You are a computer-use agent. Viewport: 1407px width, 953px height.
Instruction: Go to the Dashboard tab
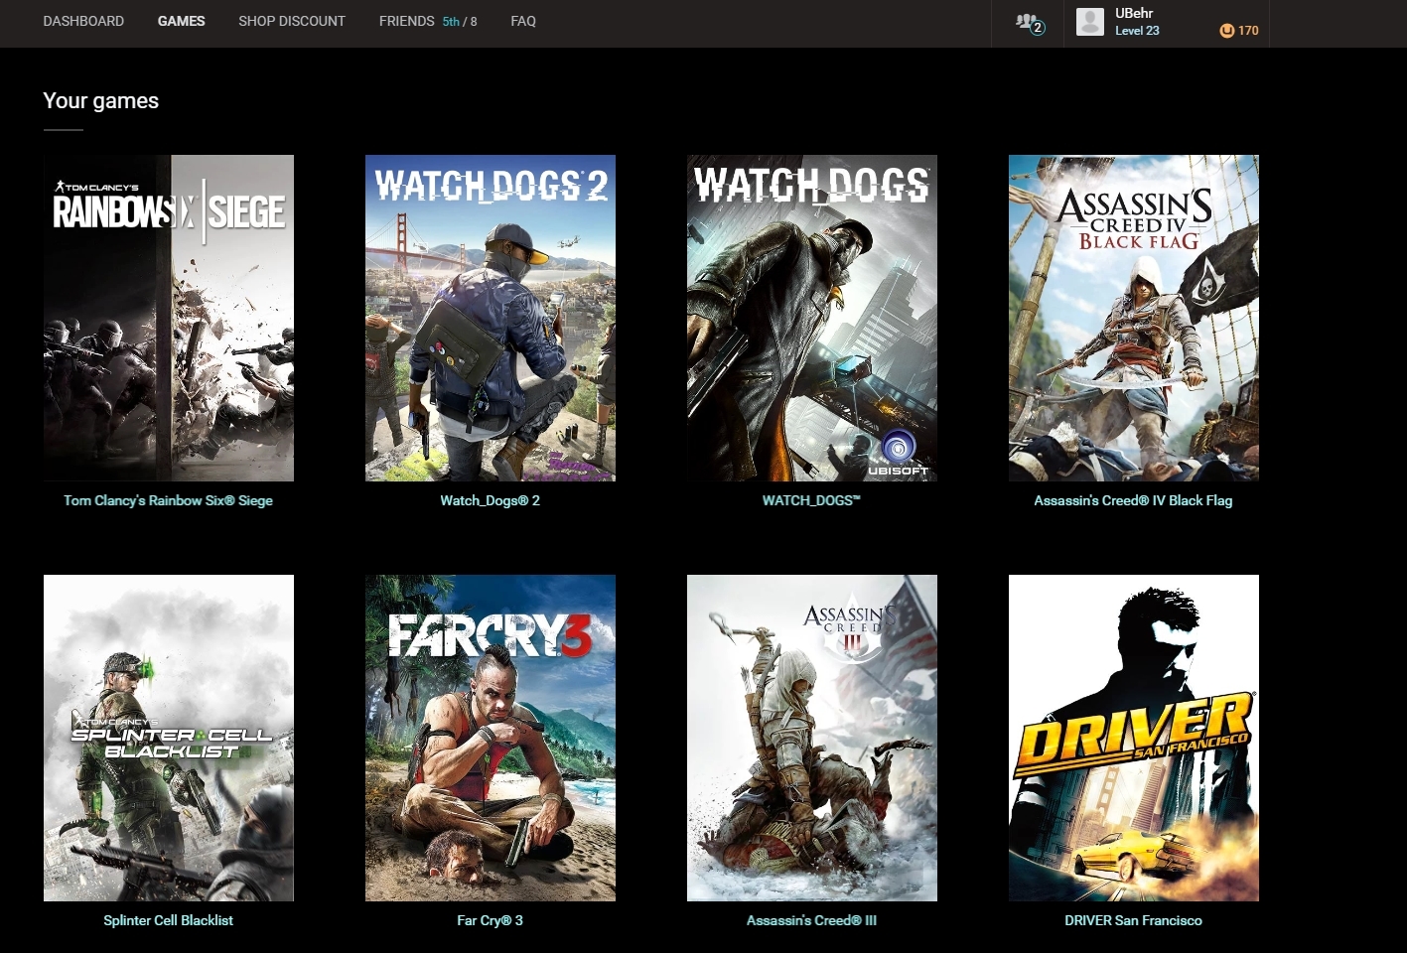(83, 21)
